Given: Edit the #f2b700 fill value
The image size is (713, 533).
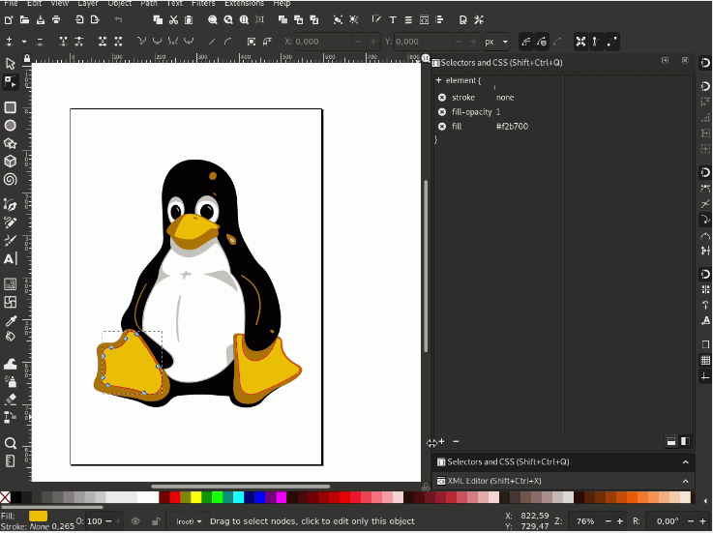Looking at the screenshot, I should (512, 127).
